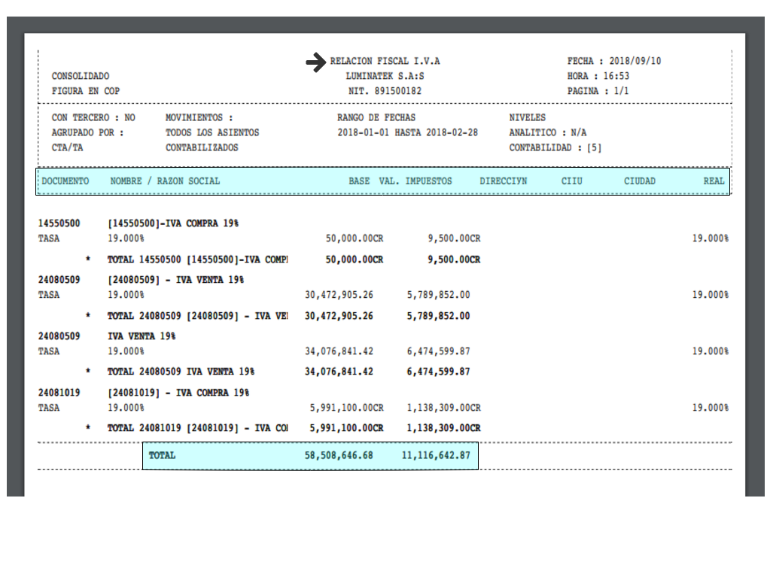Select the BASE column header
The height and width of the screenshot is (577, 770).
(359, 181)
